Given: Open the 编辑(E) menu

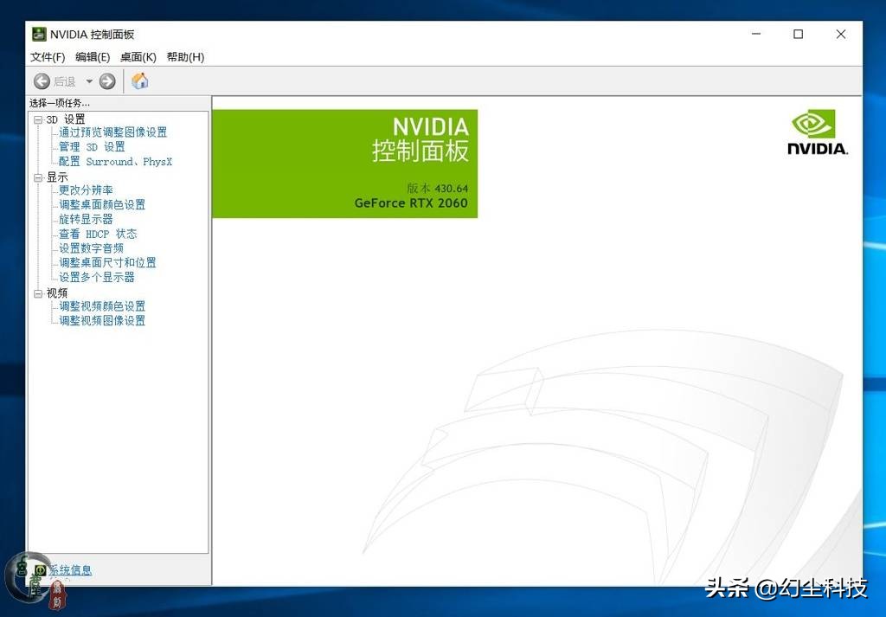Looking at the screenshot, I should click(x=92, y=57).
